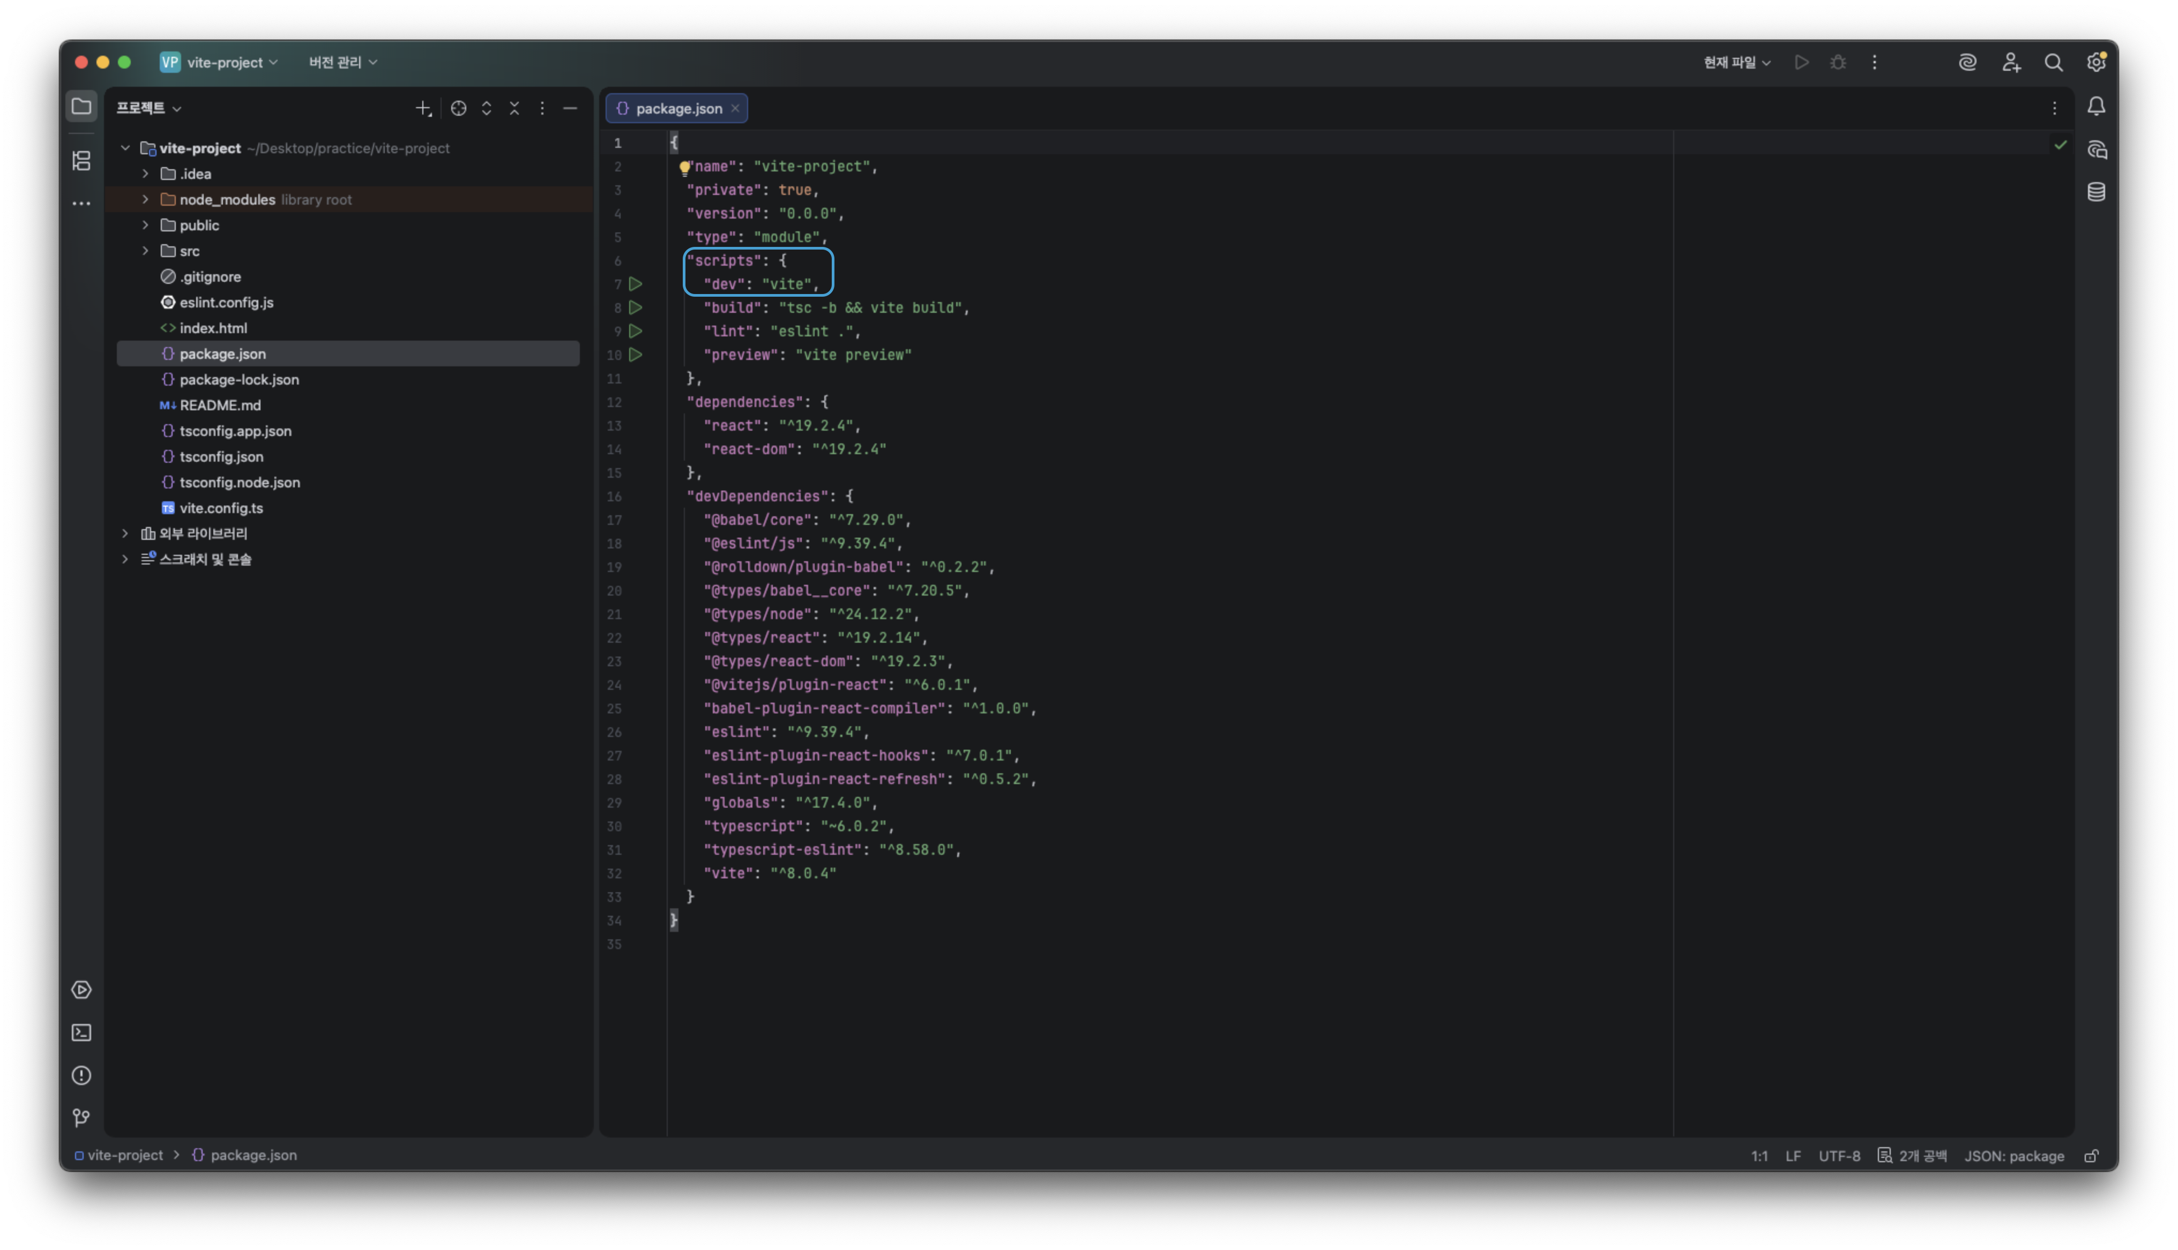The width and height of the screenshot is (2178, 1250).
Task: Open the Project tool window folder icon
Action: (81, 107)
